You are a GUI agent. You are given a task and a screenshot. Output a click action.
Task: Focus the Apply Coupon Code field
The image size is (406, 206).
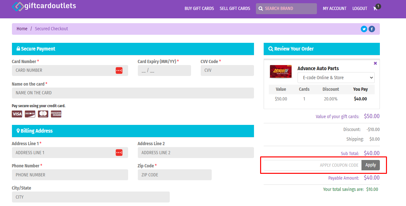(x=312, y=165)
